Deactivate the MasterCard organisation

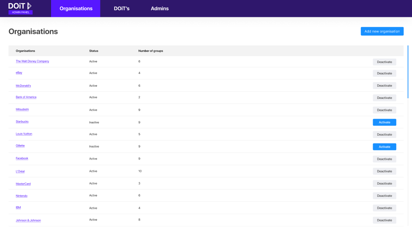click(x=385, y=183)
